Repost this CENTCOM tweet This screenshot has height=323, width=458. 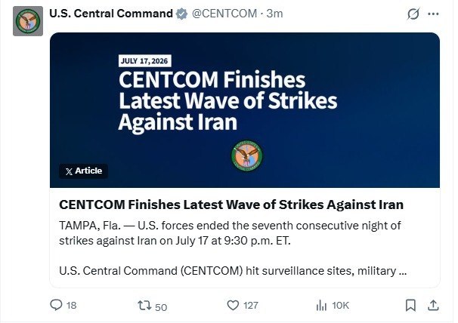[144, 306]
